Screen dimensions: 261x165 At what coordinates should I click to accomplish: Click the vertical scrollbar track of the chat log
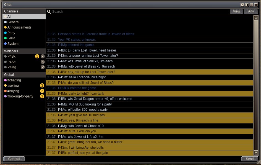[x=256, y=85]
